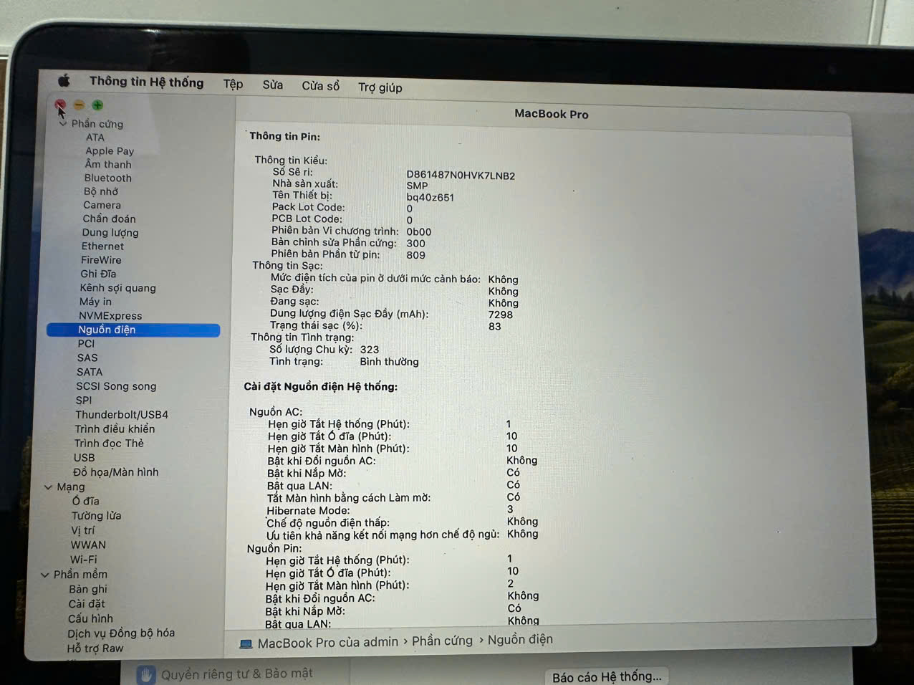Open the Apple menu icon
This screenshot has height=685, width=914.
[x=64, y=80]
